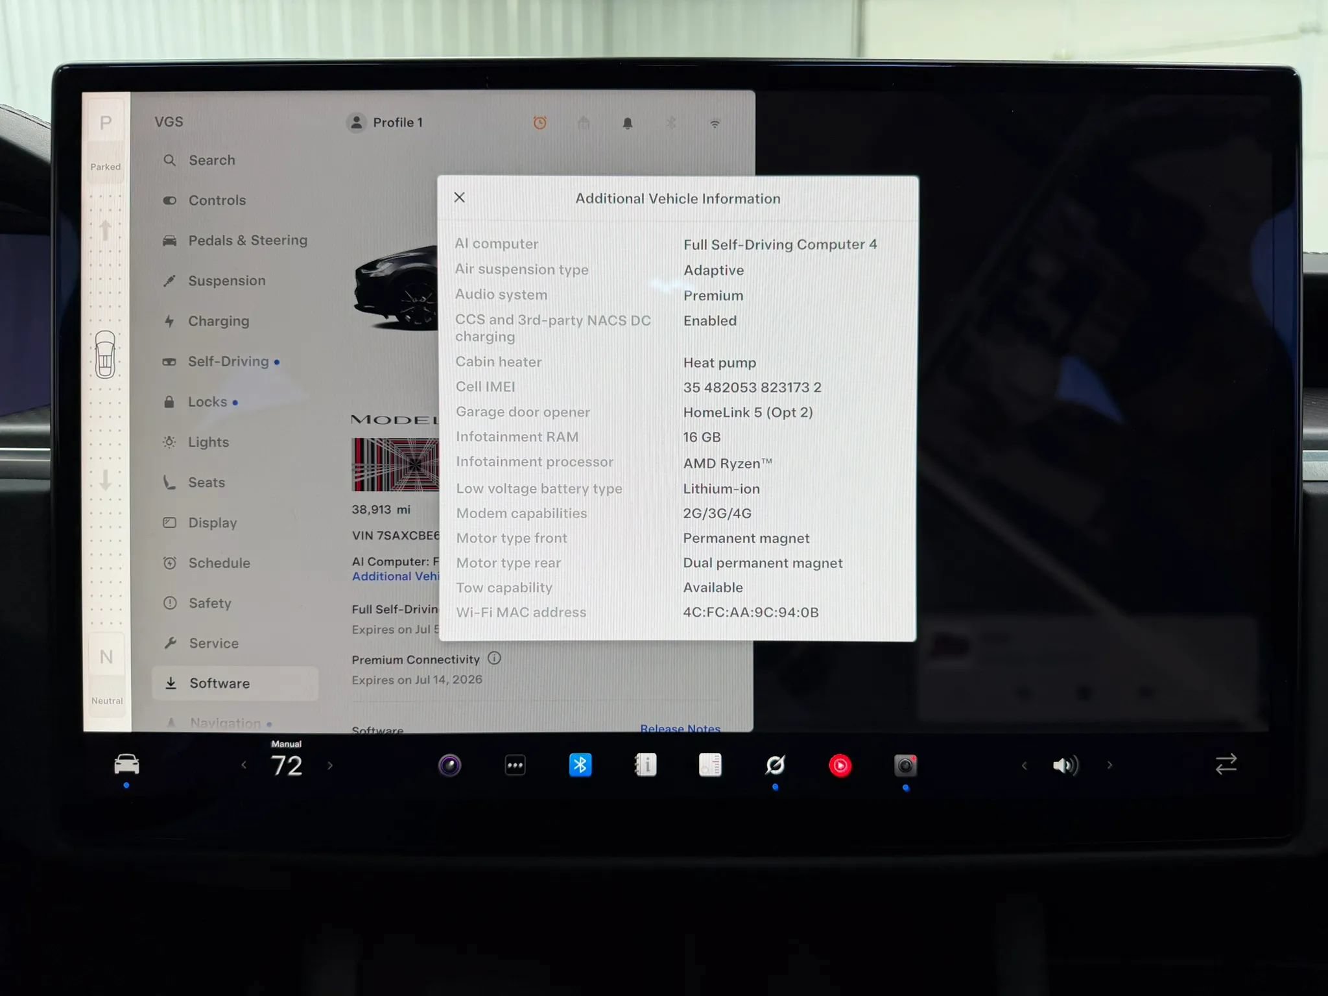Increase cabin temperature with right arrow
Screen dimensions: 1328x996
[330, 765]
